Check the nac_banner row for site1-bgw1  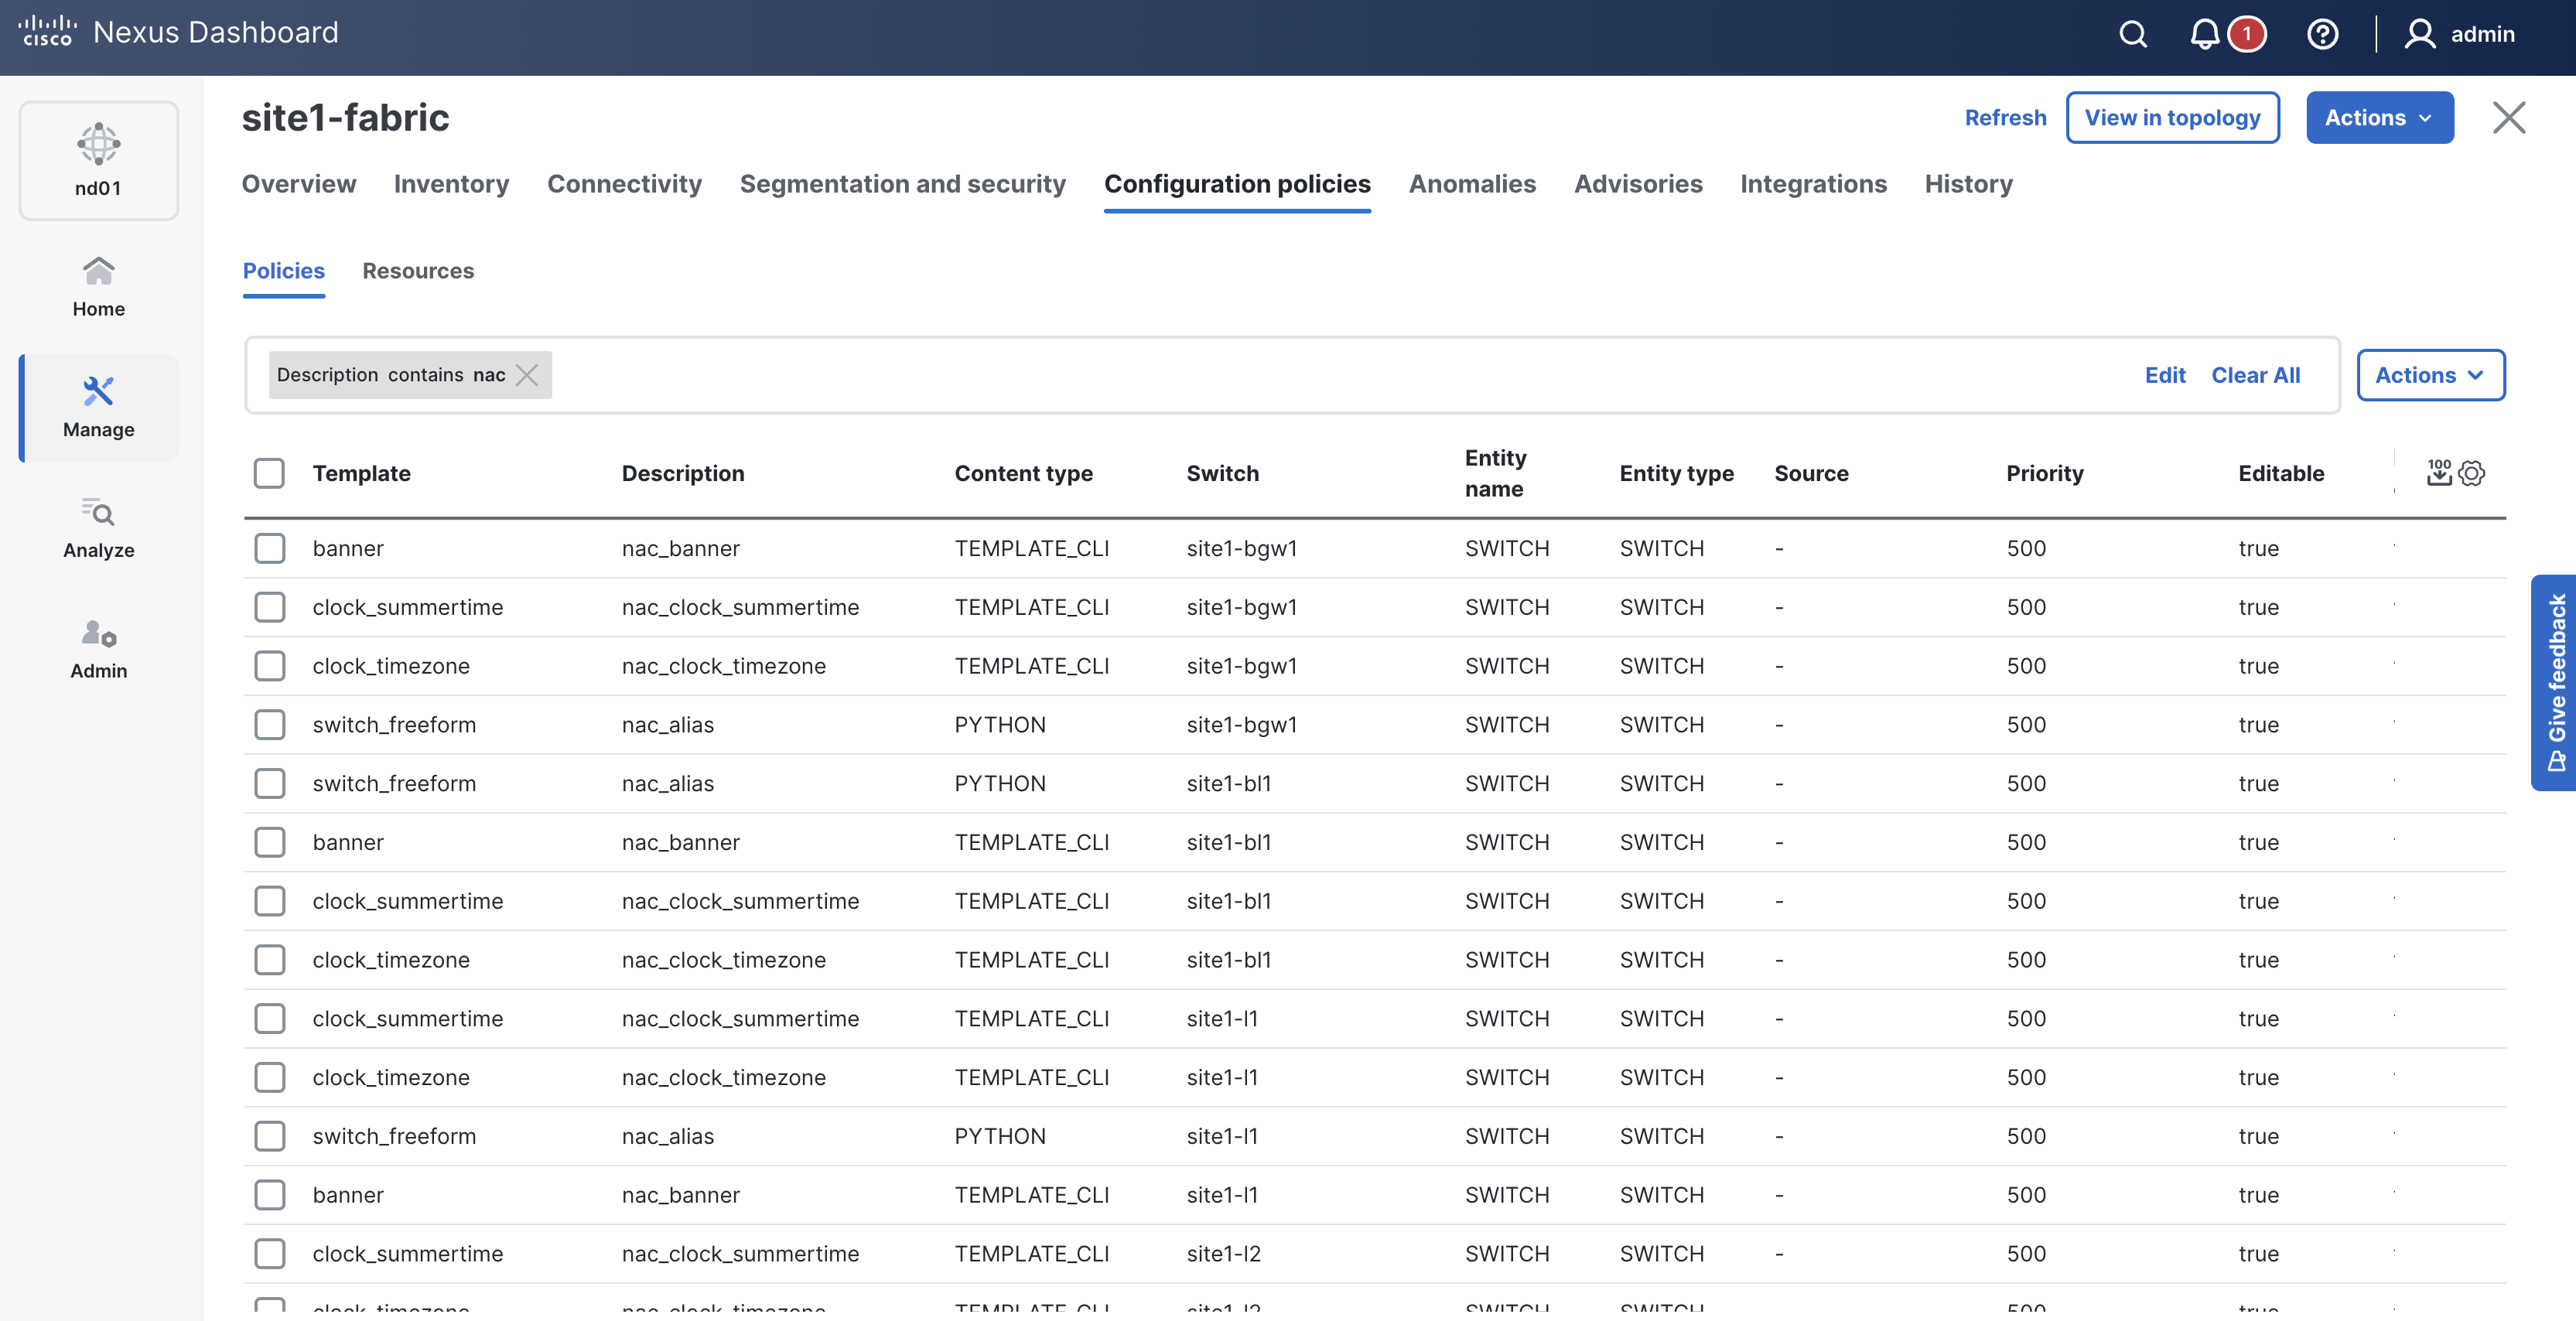(x=269, y=548)
